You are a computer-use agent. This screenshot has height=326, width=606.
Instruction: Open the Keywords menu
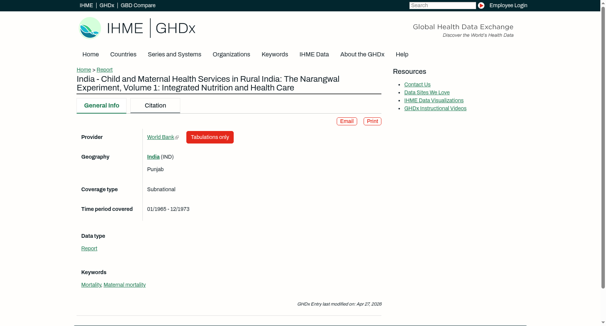tap(275, 55)
